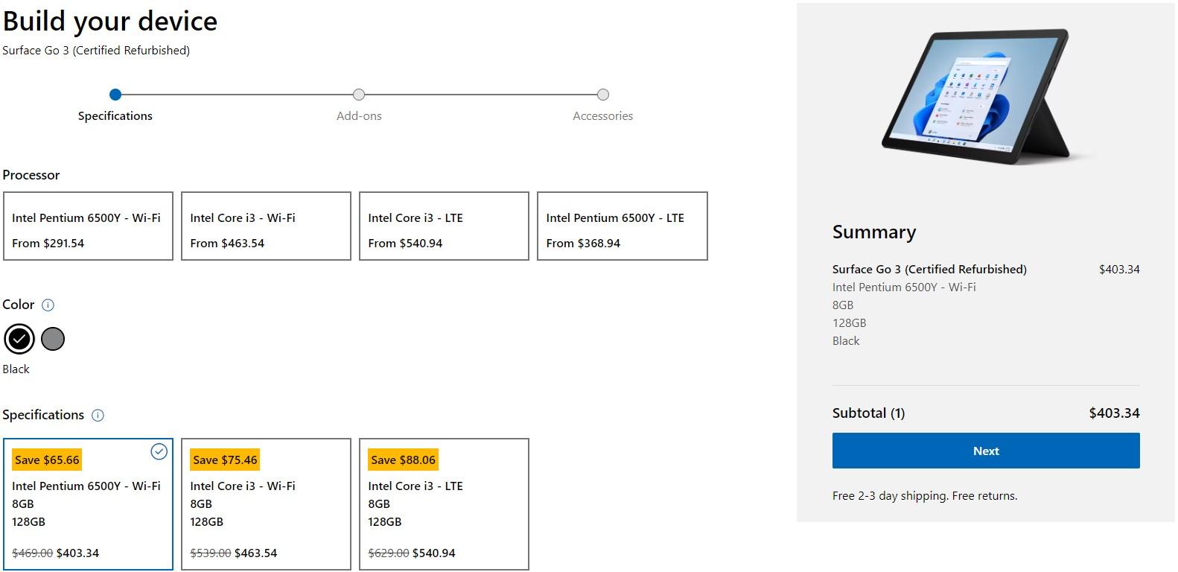Screen dimensions: 1178x572
Task: Click the Specifications step label
Action: pos(115,116)
